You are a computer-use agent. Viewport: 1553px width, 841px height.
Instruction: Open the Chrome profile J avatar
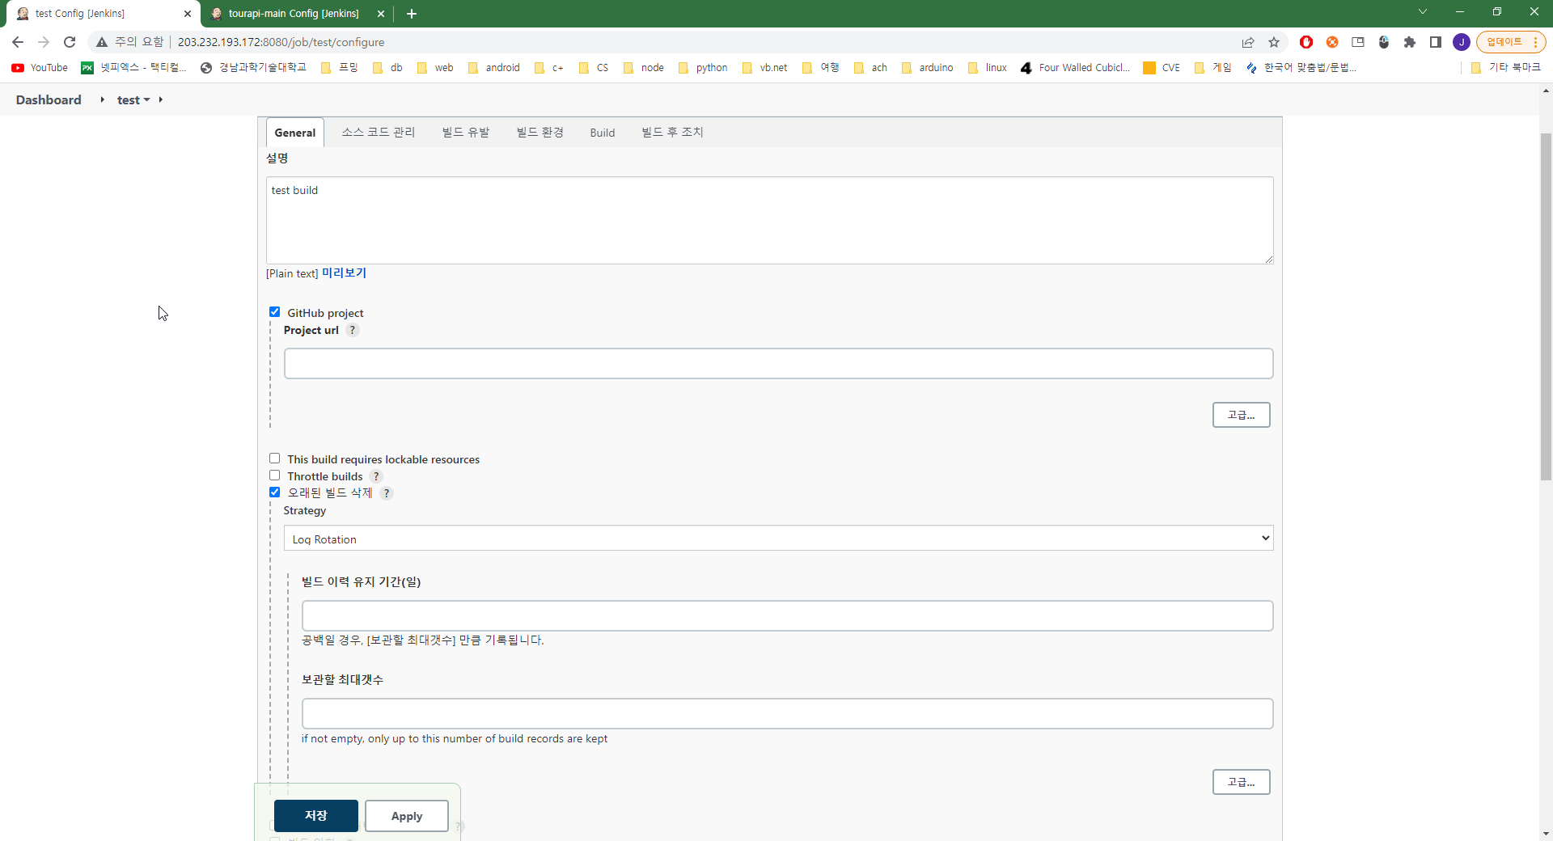tap(1462, 42)
